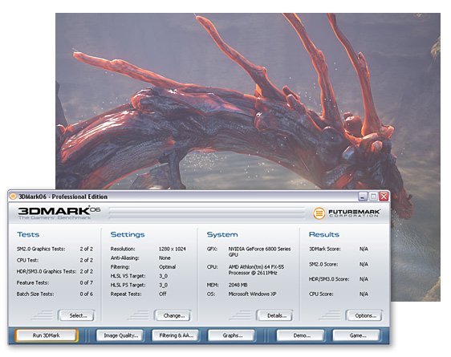The image size is (451, 357).
Task: Click the Settings section heading
Action: [128, 234]
